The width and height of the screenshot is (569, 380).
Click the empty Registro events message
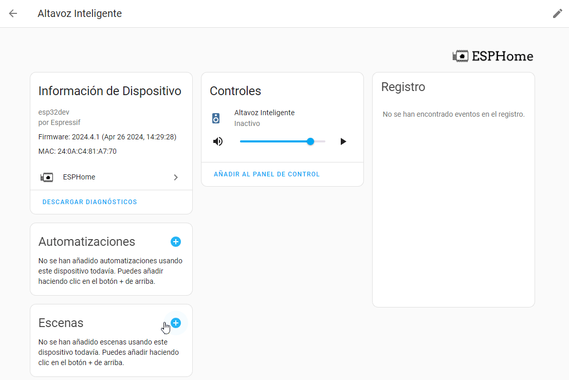coord(453,114)
